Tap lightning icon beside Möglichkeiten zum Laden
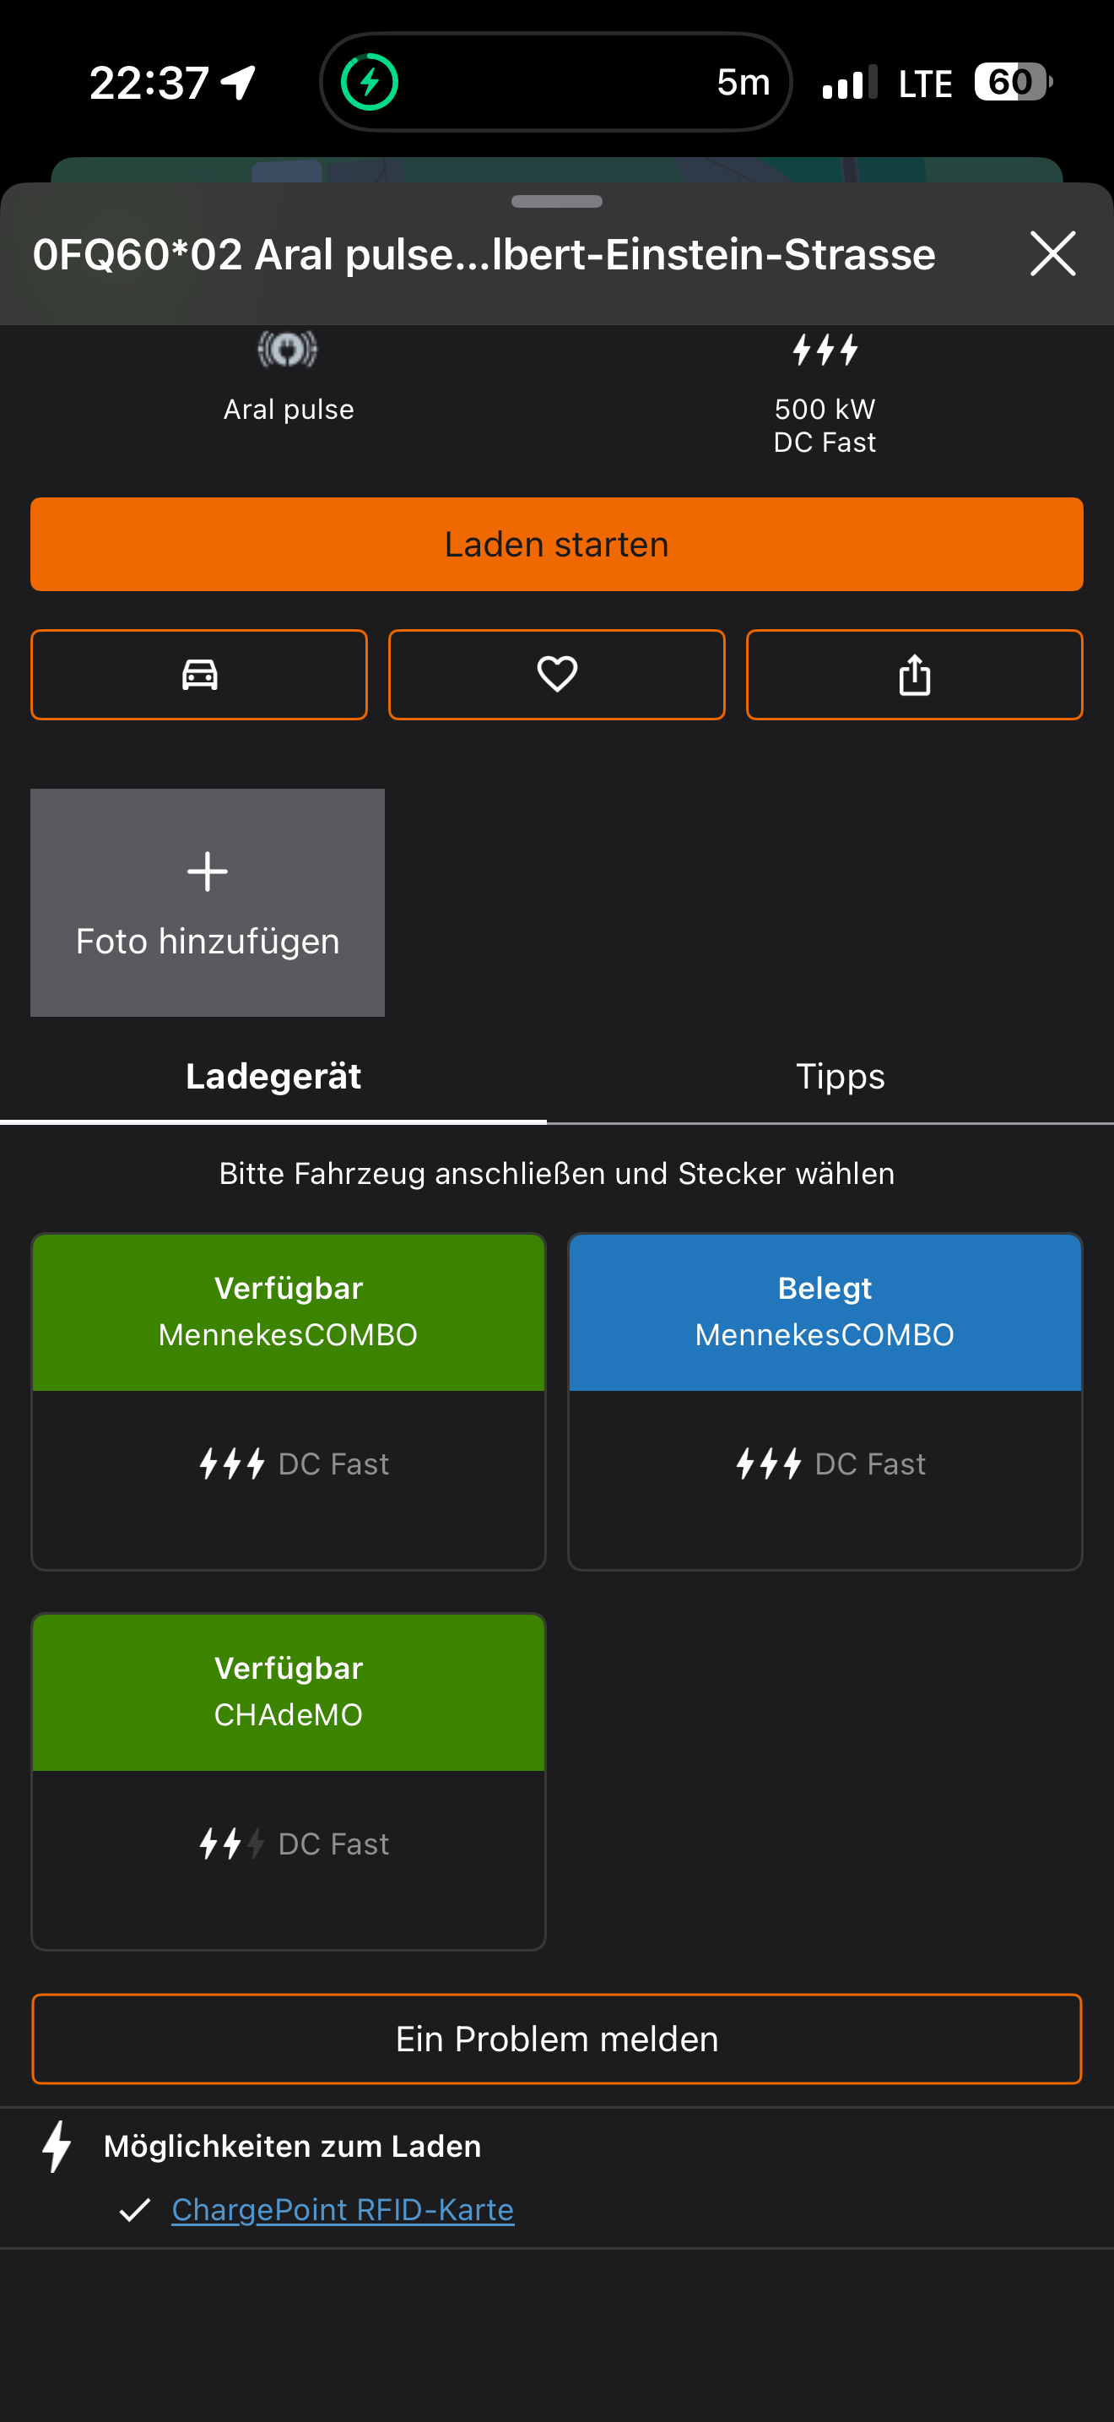The height and width of the screenshot is (2422, 1114). [57, 2146]
